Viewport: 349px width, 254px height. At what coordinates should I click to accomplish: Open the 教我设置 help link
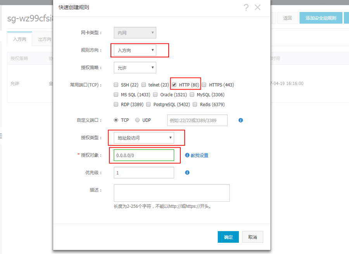tap(199, 156)
